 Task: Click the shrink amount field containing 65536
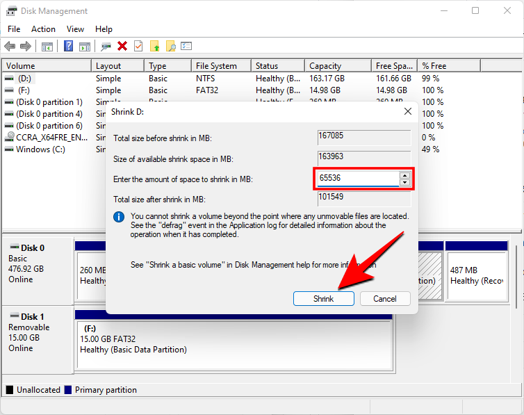(x=357, y=179)
